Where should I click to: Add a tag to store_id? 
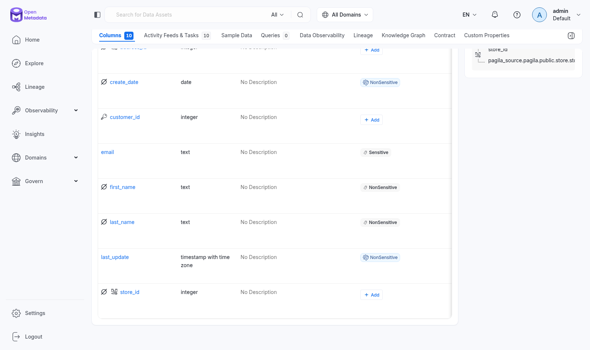point(371,295)
